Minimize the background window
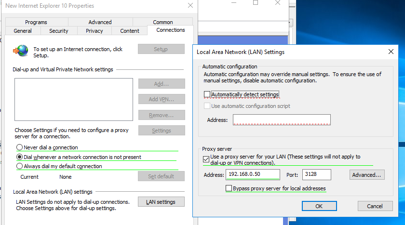 234,2
